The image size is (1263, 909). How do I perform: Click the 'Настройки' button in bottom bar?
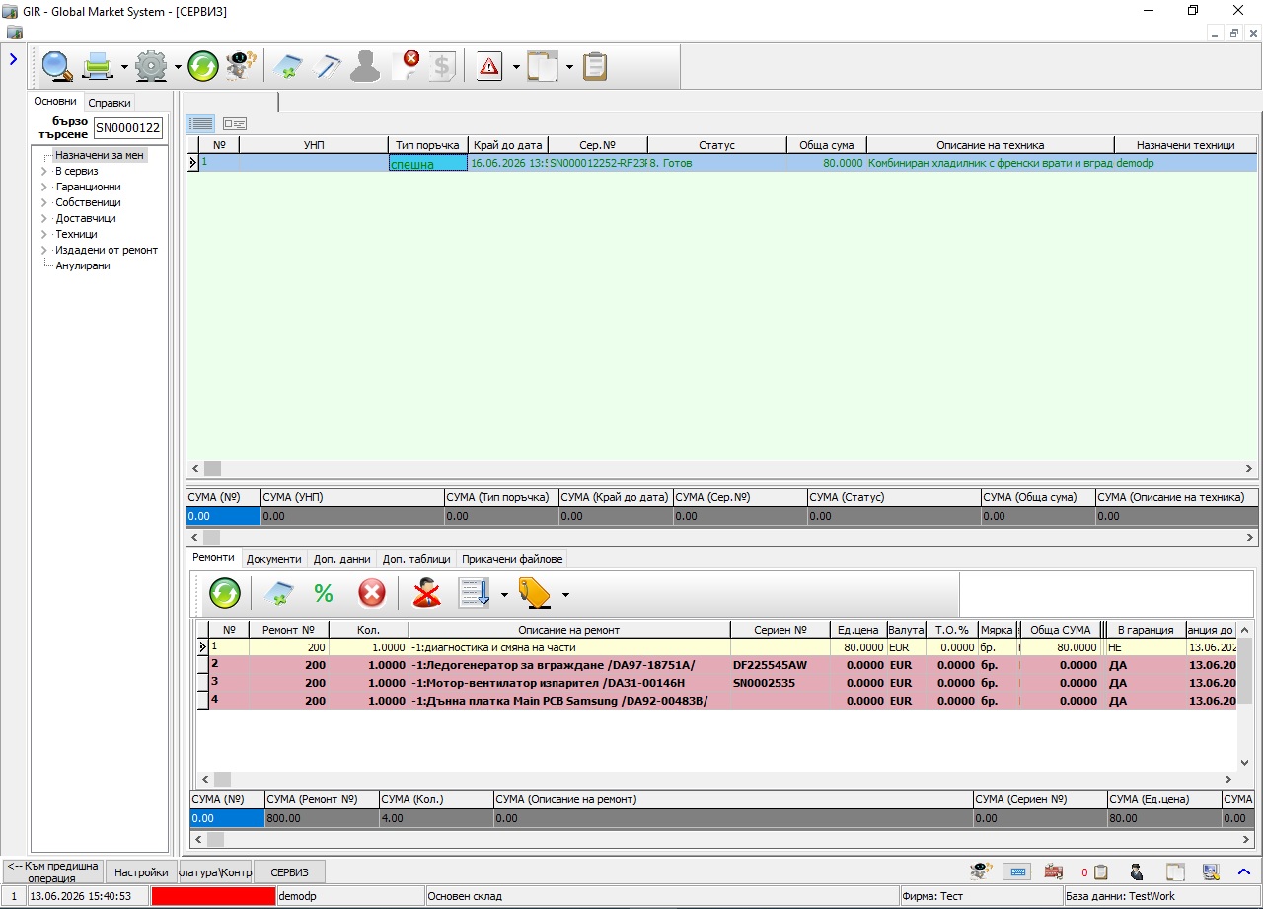[141, 871]
